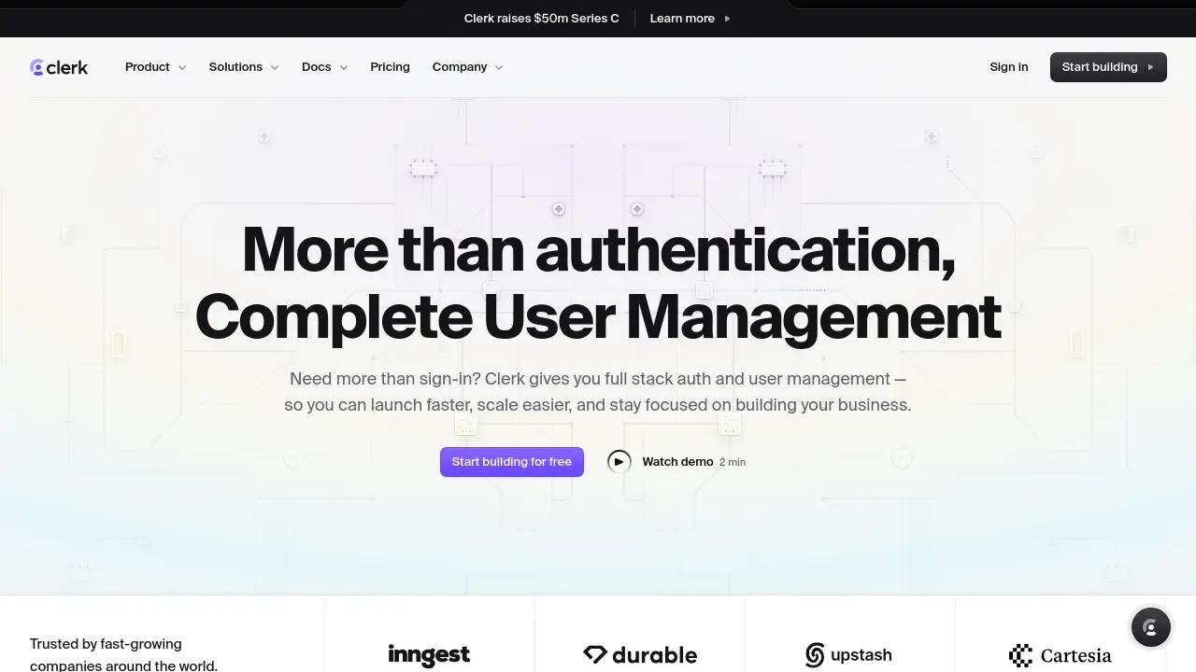Click the Cartesia logo
The width and height of the screenshot is (1196, 672).
coord(1061,655)
